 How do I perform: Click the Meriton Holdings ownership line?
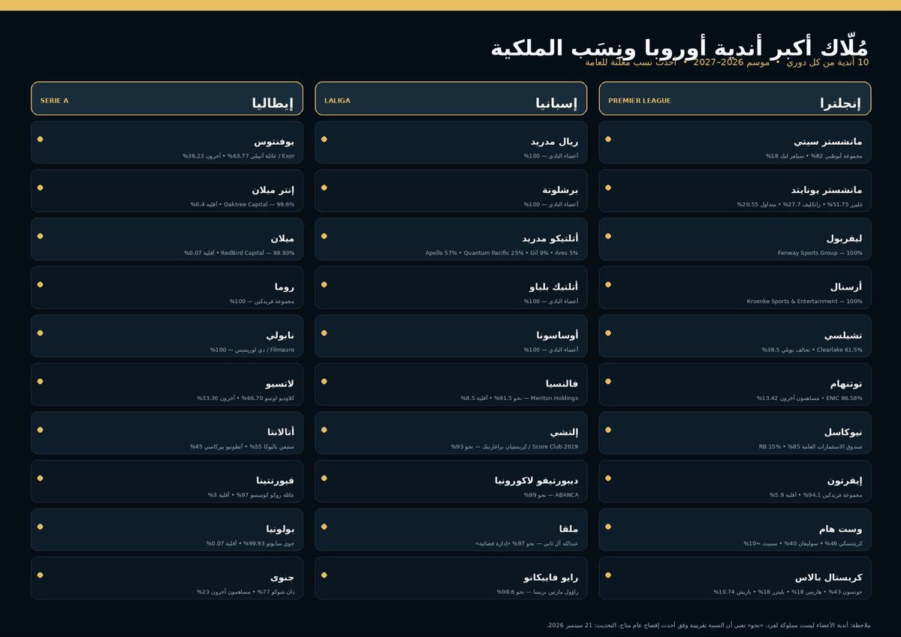[x=520, y=398]
